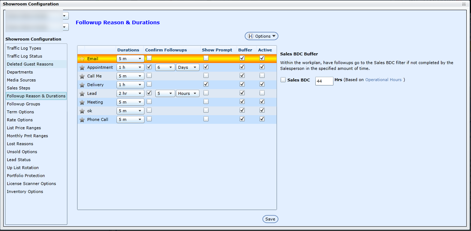The image size is (471, 231).
Task: Click the star icon beside Email
Action: point(82,59)
